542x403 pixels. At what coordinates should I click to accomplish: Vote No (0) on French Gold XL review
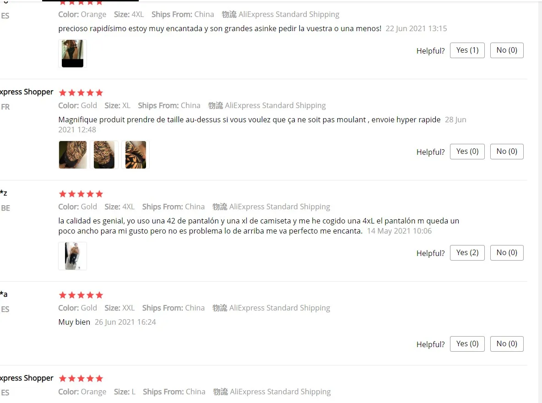tap(507, 152)
